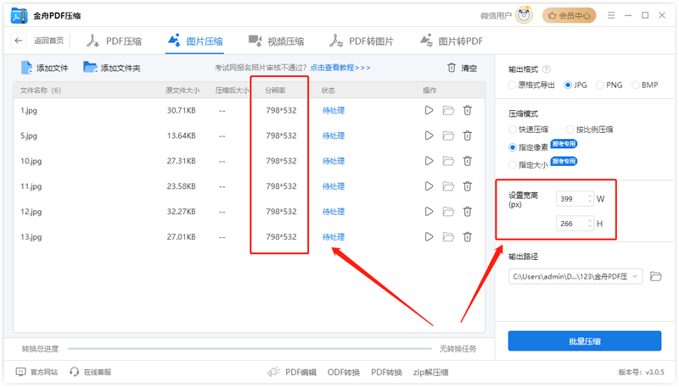This screenshot has width=679, height=387.
Task: Open output folder for 11.jpg
Action: 448,186
